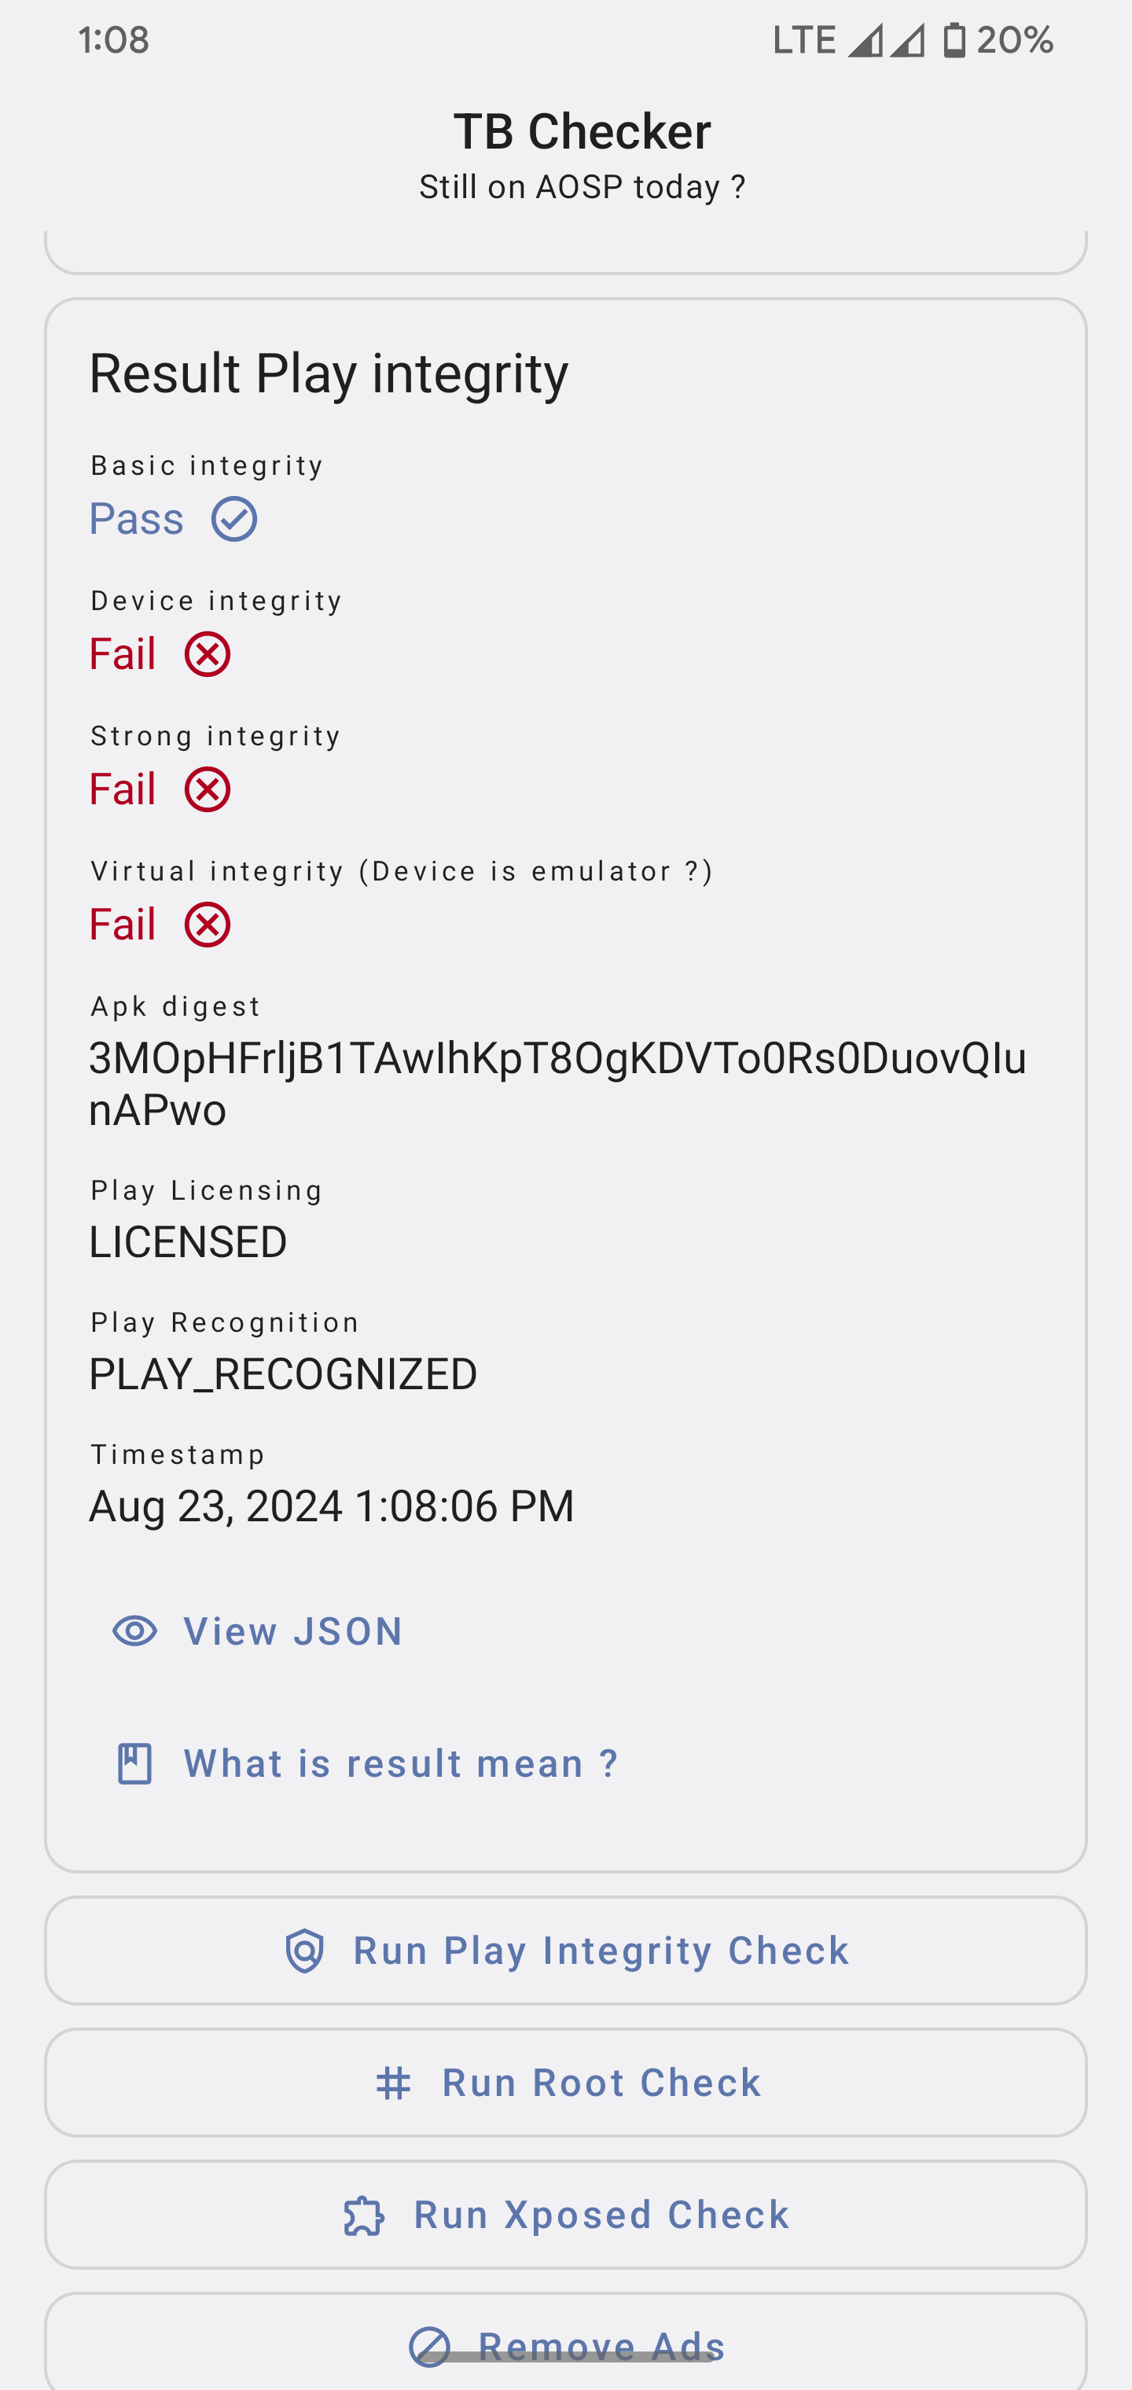Screen dimensions: 1132x2390
Task: Open the View JSON link
Action: 292,1630
